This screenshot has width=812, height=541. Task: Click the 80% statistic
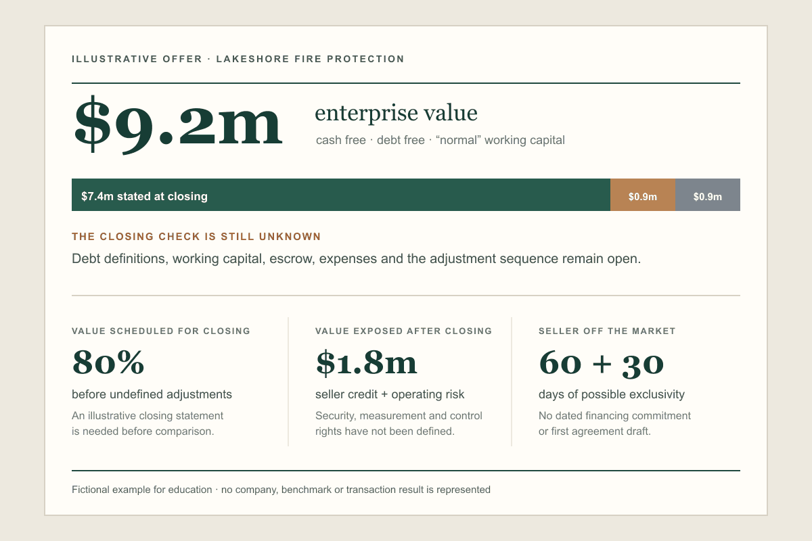click(108, 362)
